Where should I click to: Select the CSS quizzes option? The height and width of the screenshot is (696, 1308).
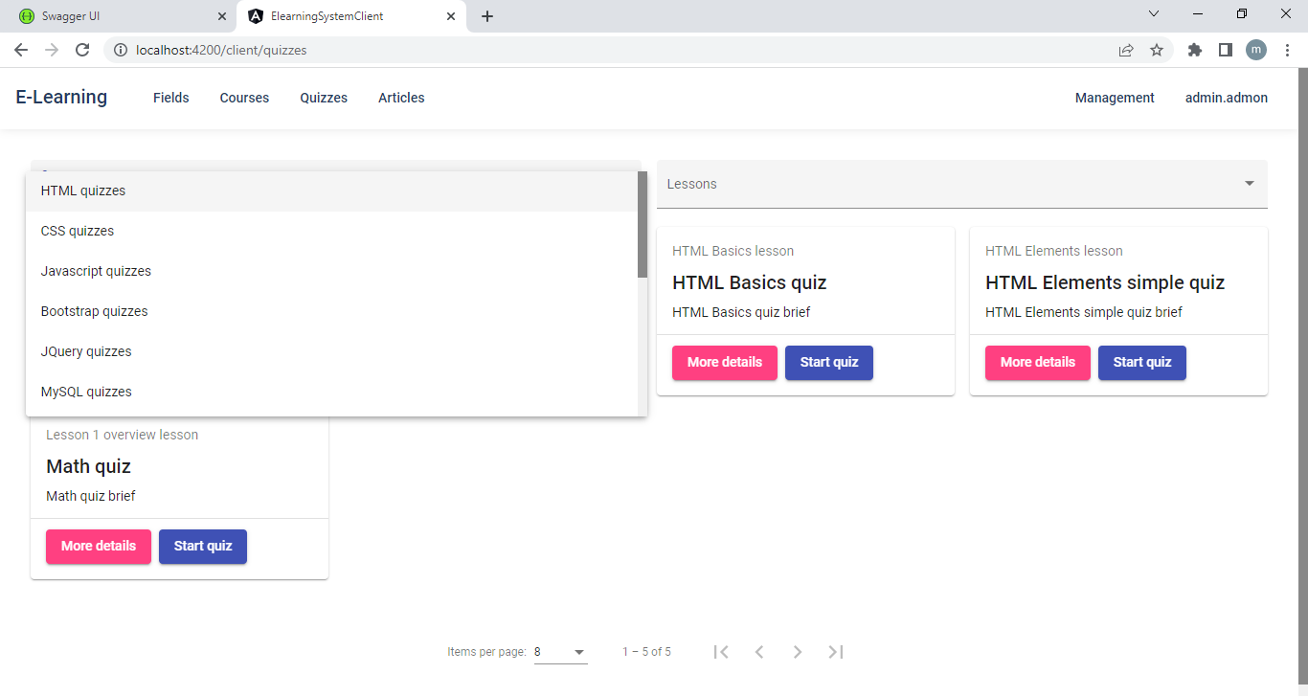(x=78, y=231)
